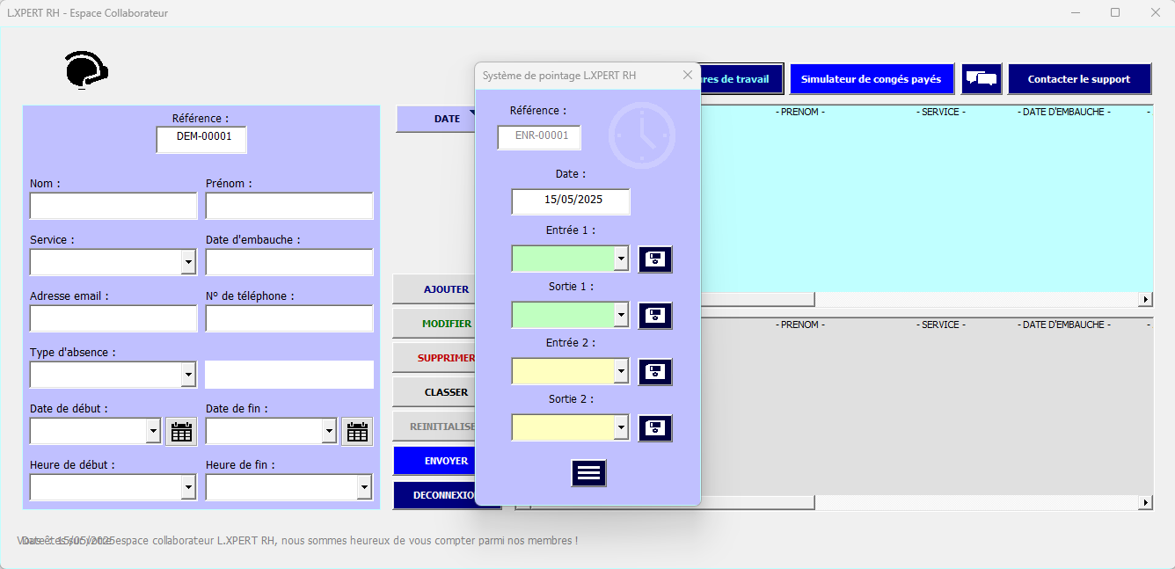Click the pointage Date field 15/05/2025
The image size is (1175, 569).
pyautogui.click(x=571, y=201)
